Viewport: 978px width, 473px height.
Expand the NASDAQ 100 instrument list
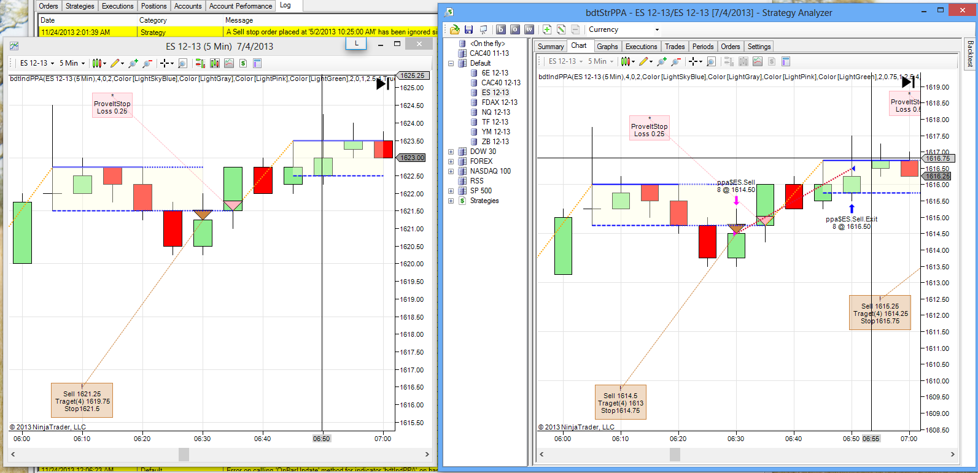451,171
